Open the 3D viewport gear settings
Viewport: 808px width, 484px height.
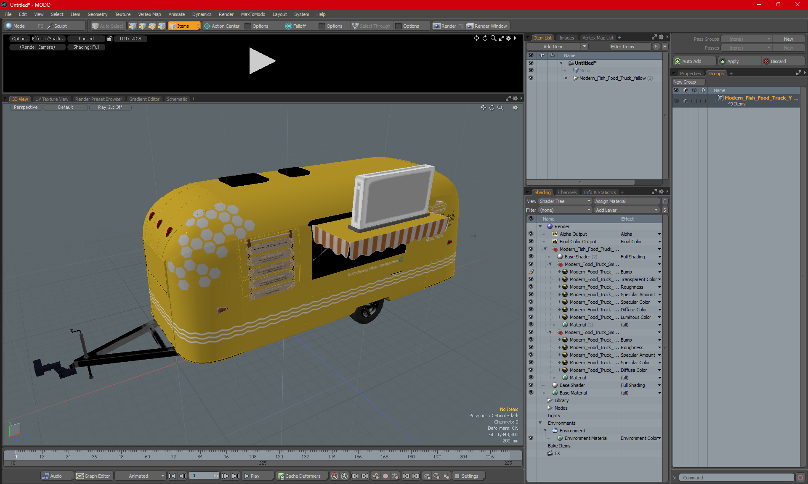click(515, 108)
